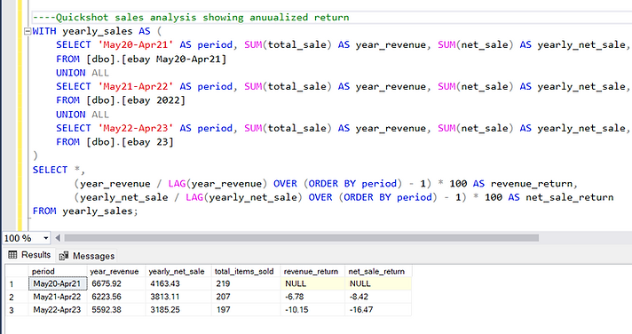Click the -6.78 revenue_return cell

[x=312, y=297]
